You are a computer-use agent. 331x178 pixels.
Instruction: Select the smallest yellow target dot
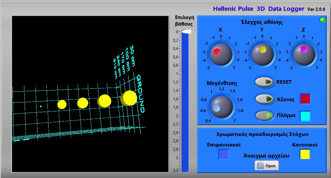(40, 106)
